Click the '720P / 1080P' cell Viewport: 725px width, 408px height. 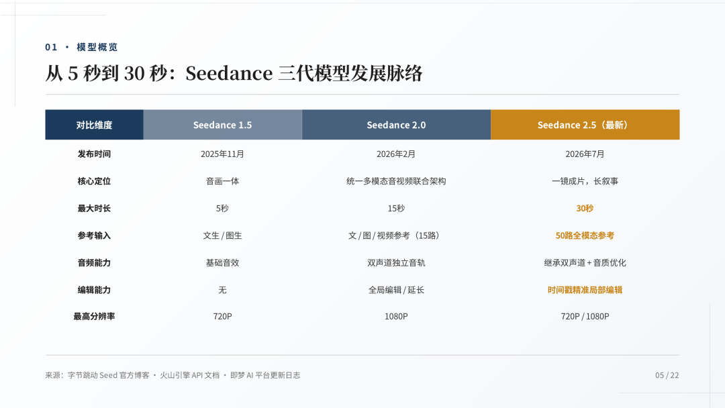(x=585, y=317)
